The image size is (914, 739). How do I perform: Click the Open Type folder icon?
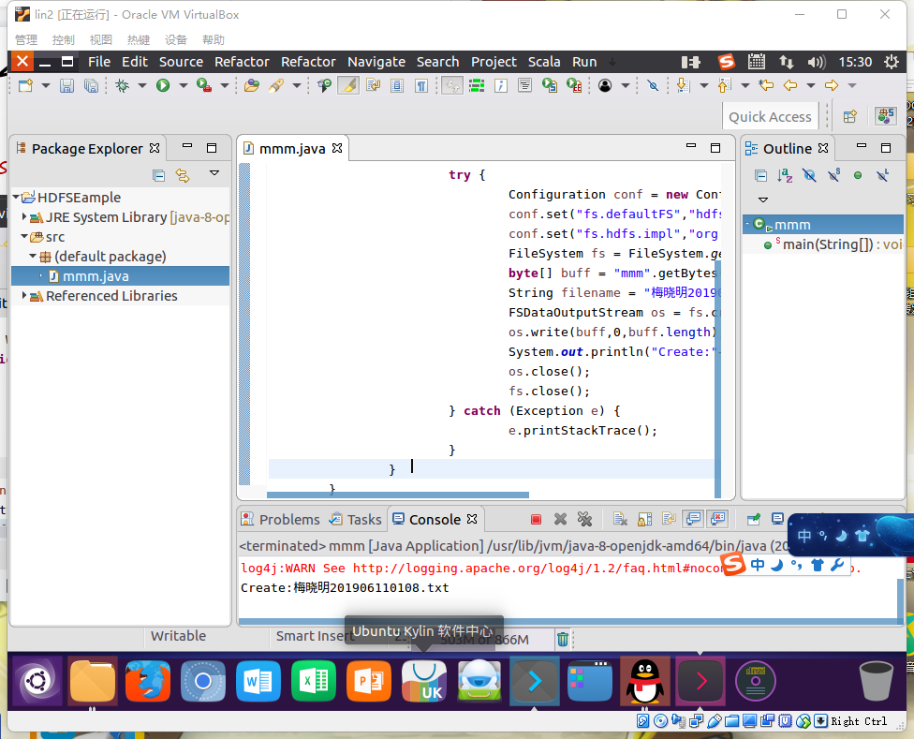[x=252, y=85]
